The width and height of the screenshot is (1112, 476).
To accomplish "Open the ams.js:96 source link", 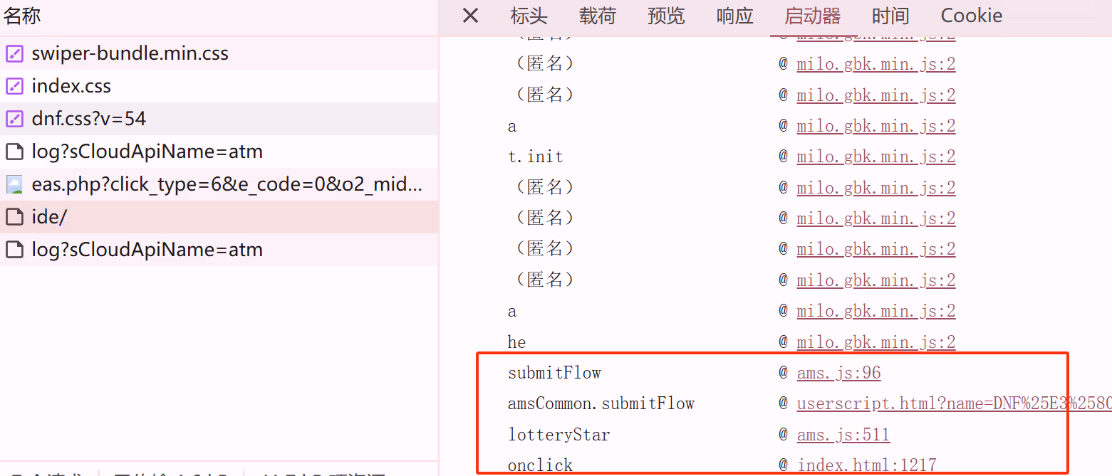I will pyautogui.click(x=838, y=373).
